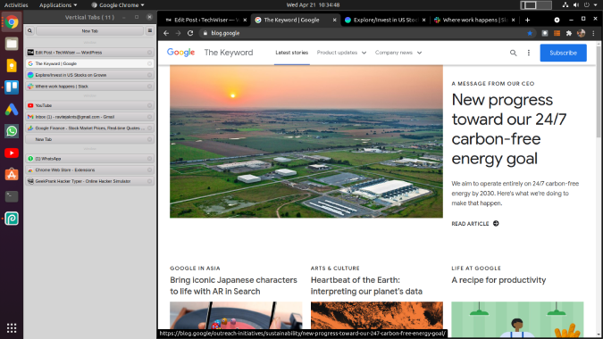Launch YouTube dock icon

pyautogui.click(x=12, y=153)
